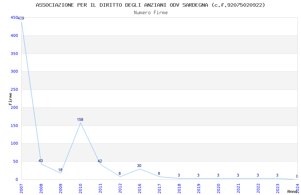Click the 439 data label
Screen dimensions: 301x195
coord(21,18)
